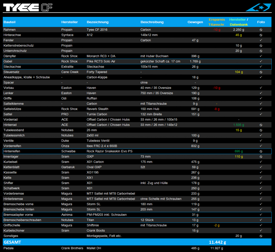The height and width of the screenshot is (252, 275).
Task: Click the Ruffian grips cell
Action: [92, 98]
